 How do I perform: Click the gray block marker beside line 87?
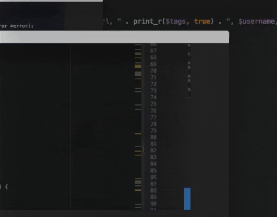tap(138, 182)
